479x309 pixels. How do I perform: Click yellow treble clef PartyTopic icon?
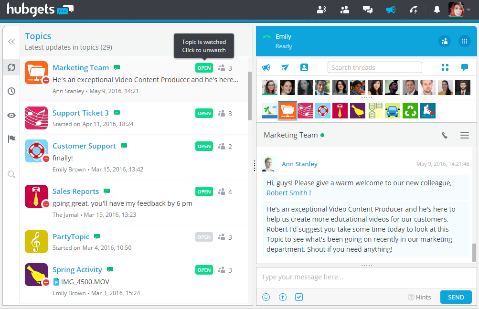pyautogui.click(x=36, y=242)
